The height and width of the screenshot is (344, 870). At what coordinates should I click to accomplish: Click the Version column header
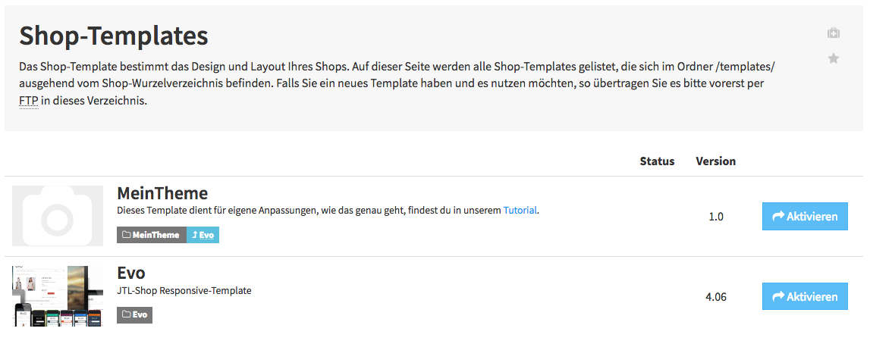coord(716,161)
